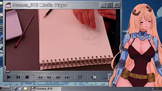
Task: Click the volume slider handle
Action: pos(110,77)
